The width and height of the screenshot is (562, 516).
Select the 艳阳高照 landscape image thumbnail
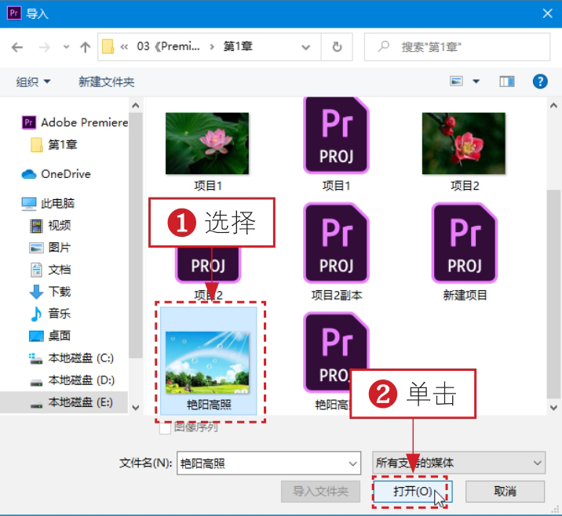209,361
